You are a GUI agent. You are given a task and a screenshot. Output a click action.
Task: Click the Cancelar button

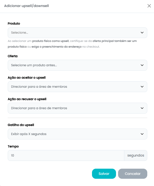(x=133, y=174)
